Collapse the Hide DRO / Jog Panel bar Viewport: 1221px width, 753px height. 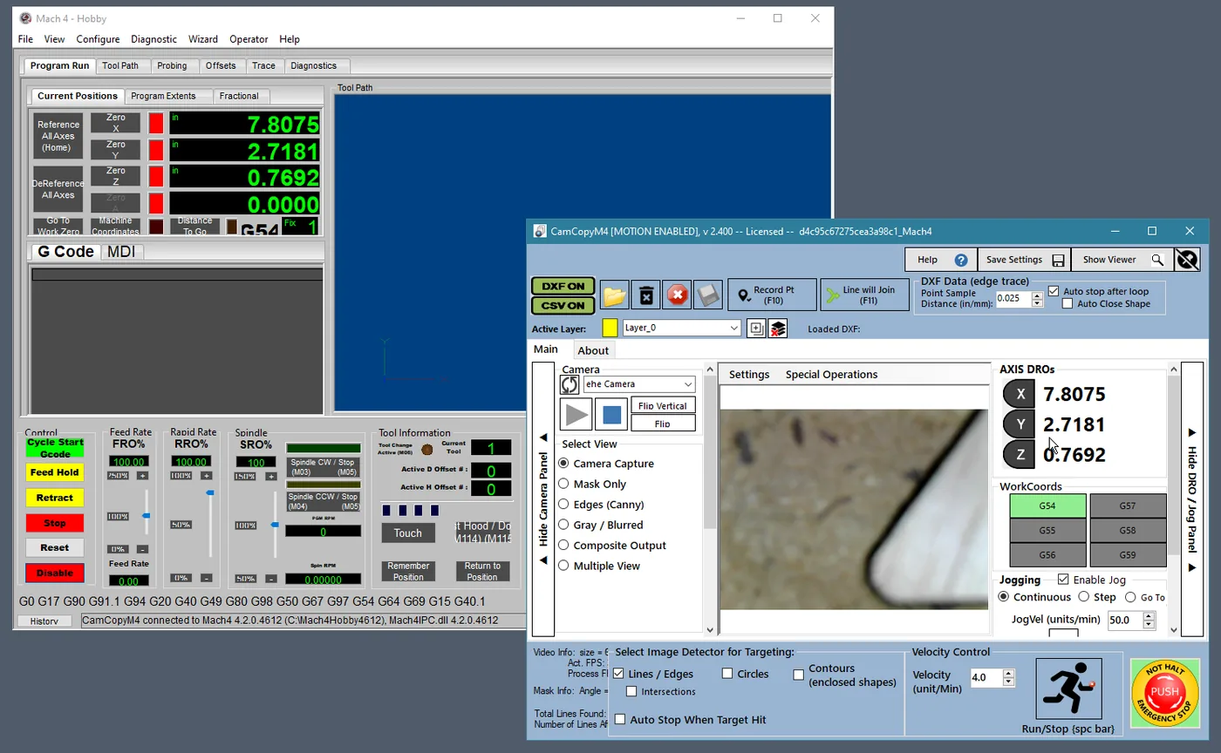(1191, 499)
